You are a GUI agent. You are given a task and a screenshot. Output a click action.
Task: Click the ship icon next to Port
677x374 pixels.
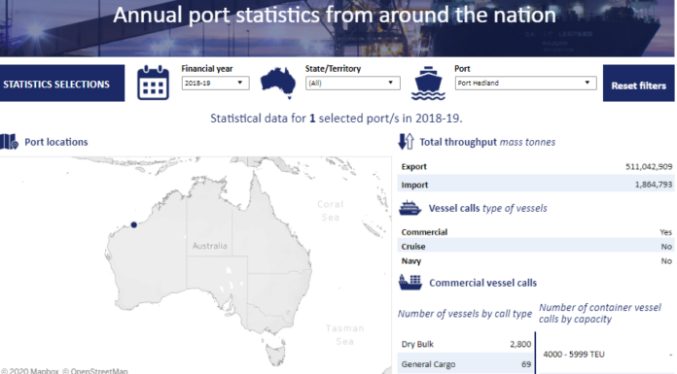(428, 84)
